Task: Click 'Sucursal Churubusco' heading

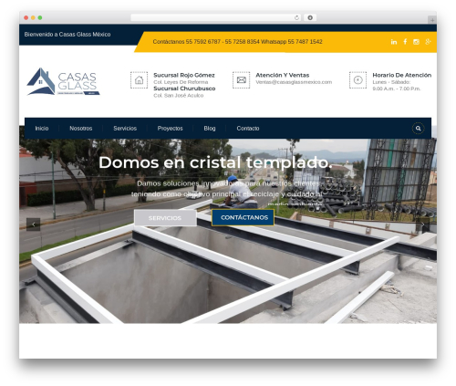Action: (184, 89)
